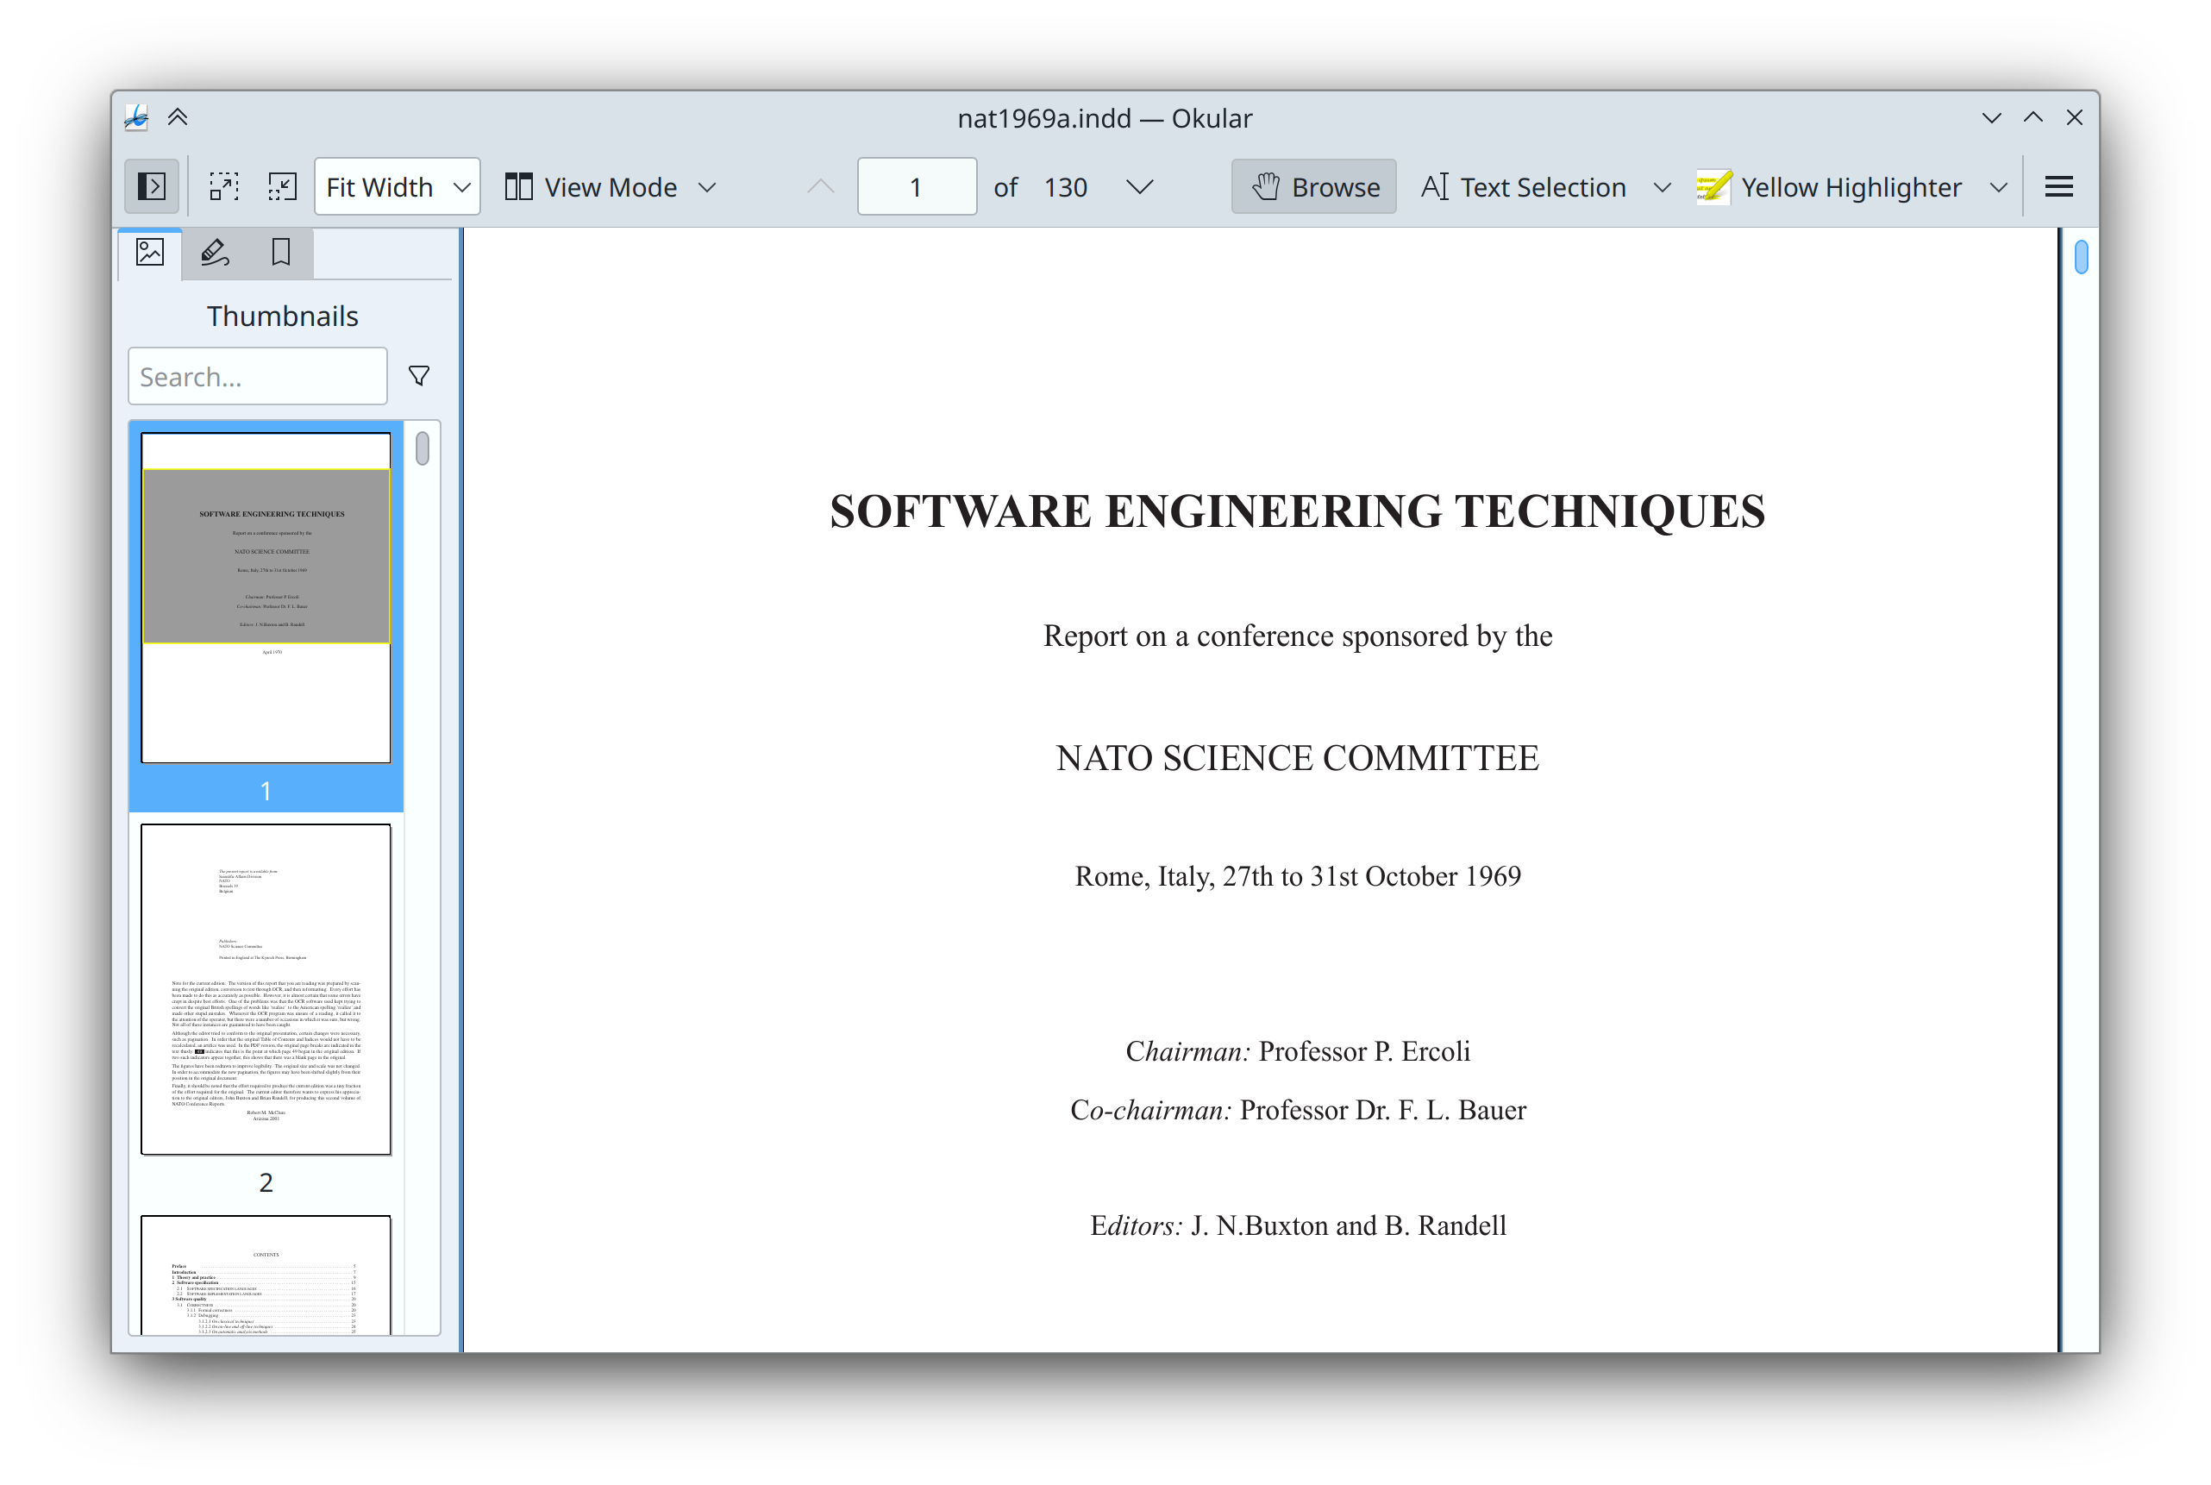Viewport: 2211px width, 1485px height.
Task: Expand Text Selection tool options arrow
Action: [1662, 186]
